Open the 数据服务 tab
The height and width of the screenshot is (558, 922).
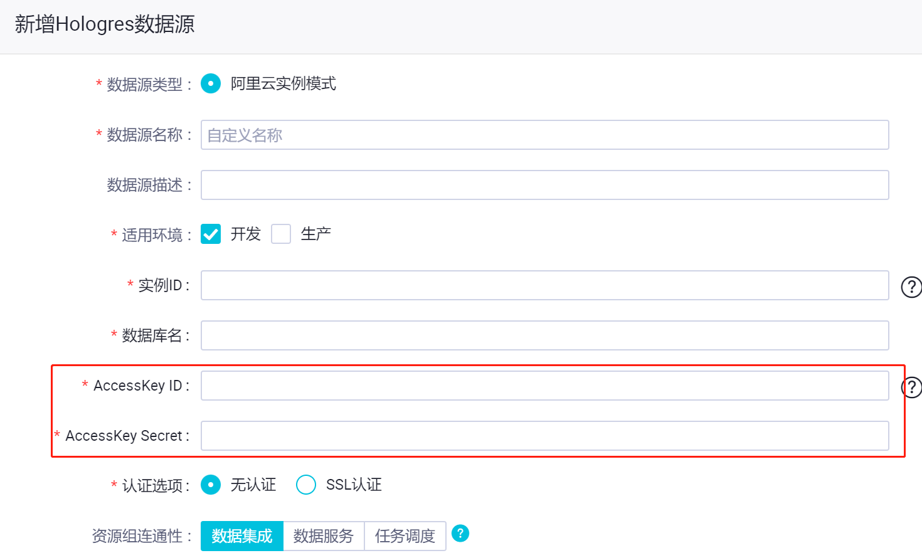pos(324,536)
